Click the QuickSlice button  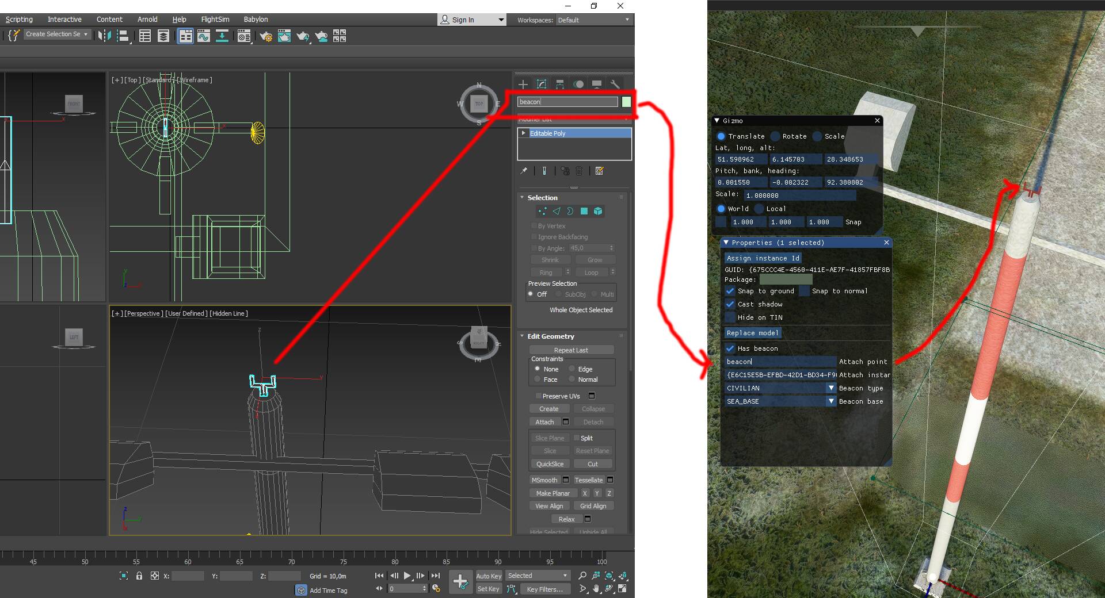point(550,464)
